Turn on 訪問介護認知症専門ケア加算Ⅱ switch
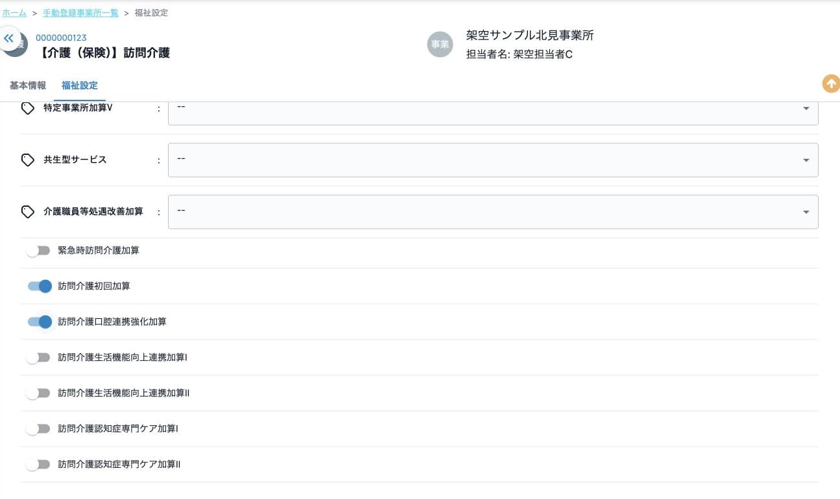This screenshot has height=499, width=840. [38, 465]
